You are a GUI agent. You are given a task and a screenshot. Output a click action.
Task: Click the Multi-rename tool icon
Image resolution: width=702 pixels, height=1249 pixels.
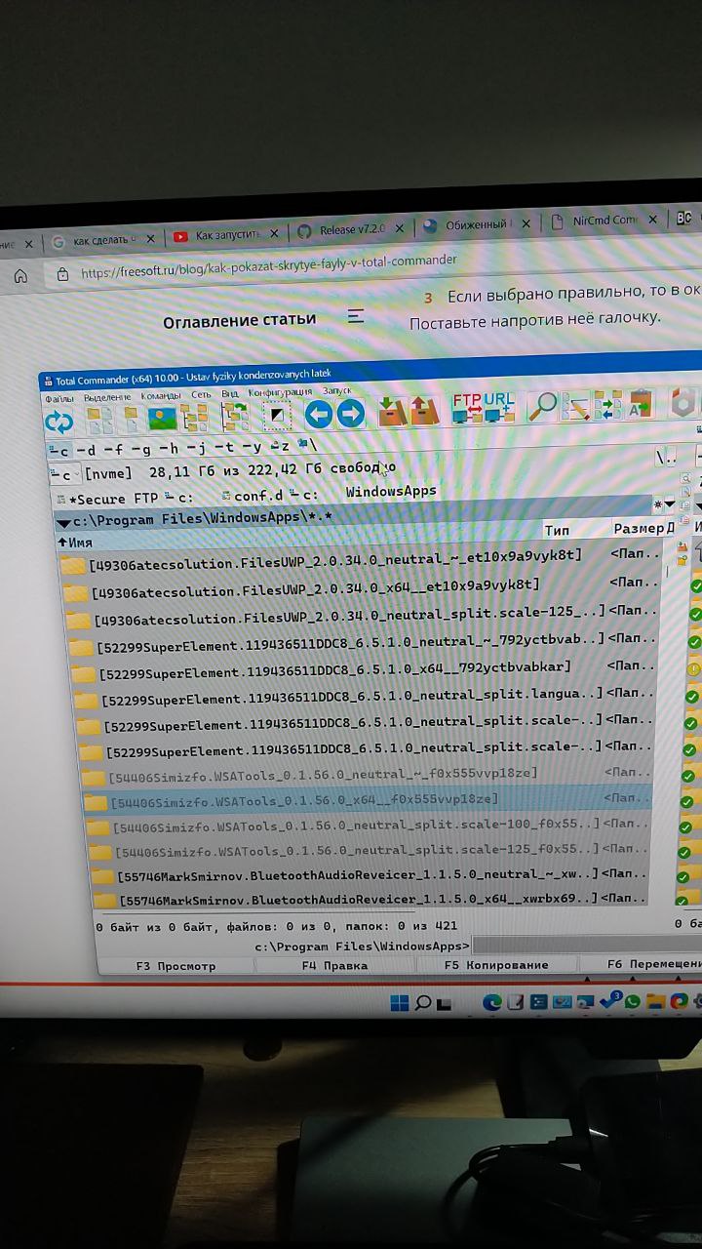point(575,404)
